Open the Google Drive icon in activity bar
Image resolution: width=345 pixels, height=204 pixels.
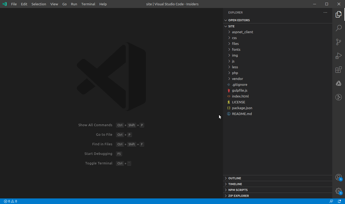click(x=338, y=83)
